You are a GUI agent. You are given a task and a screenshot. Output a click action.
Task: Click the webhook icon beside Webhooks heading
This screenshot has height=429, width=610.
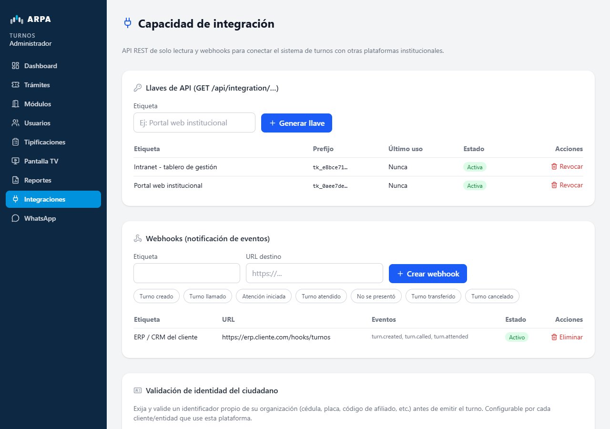[138, 238]
